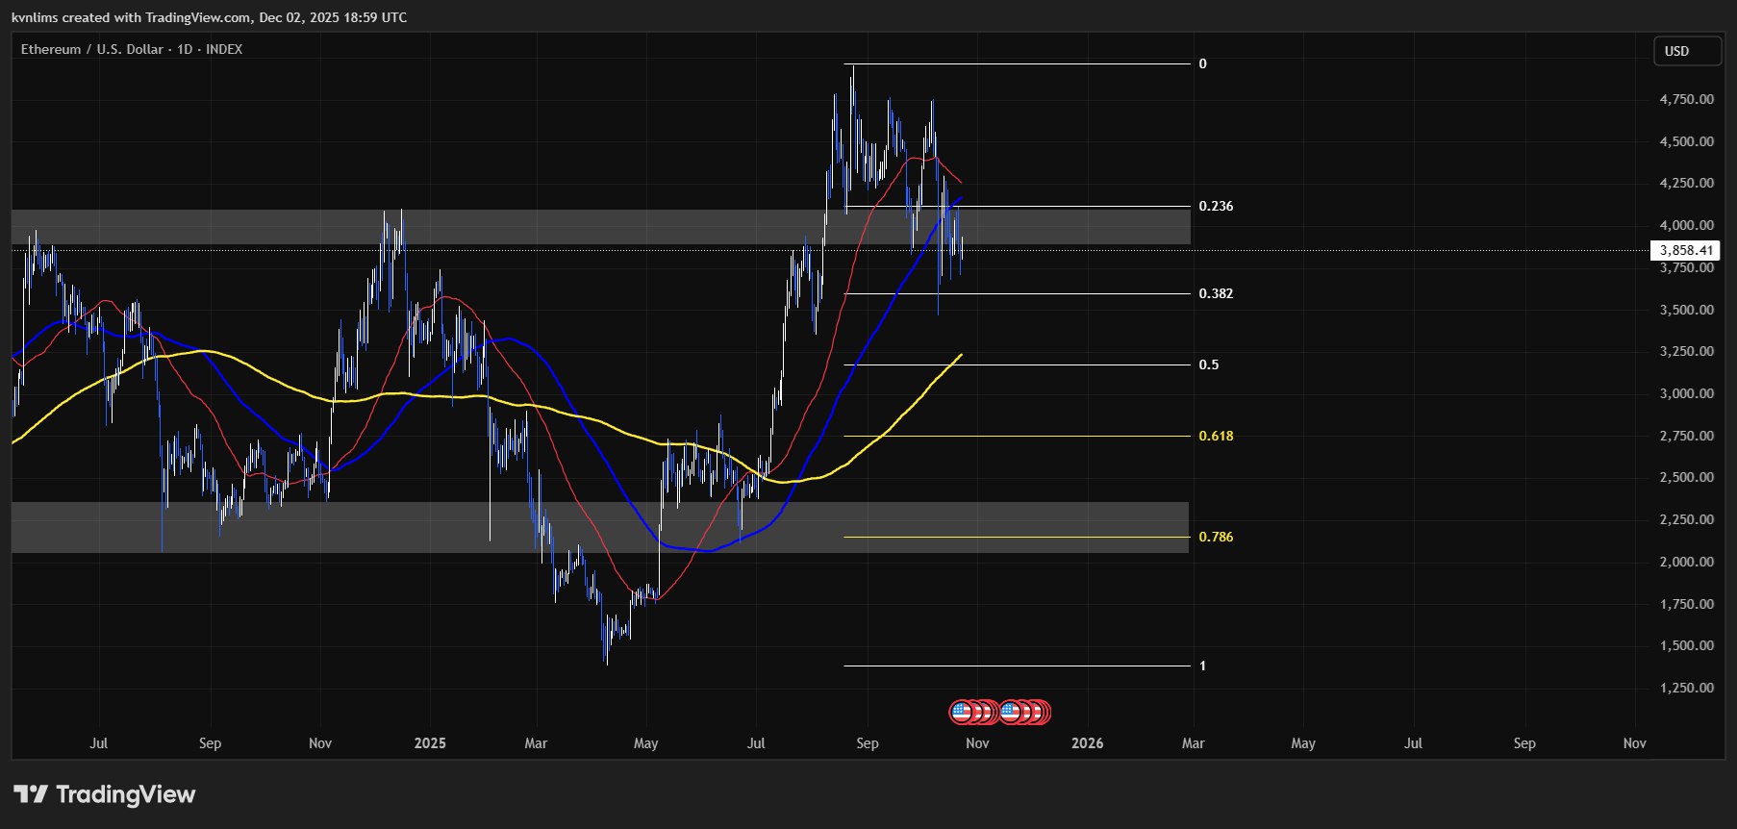Select the 0.786 Fibonacci level label
The width and height of the screenshot is (1737, 829).
tap(1216, 537)
